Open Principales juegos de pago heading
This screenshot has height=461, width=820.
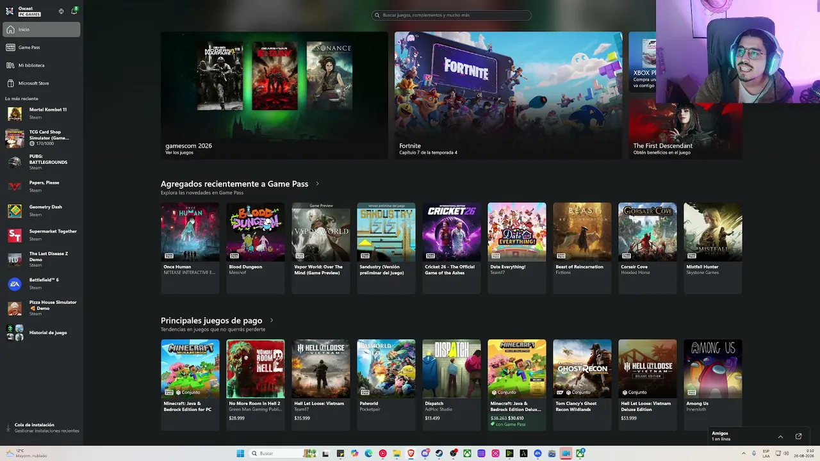211,320
